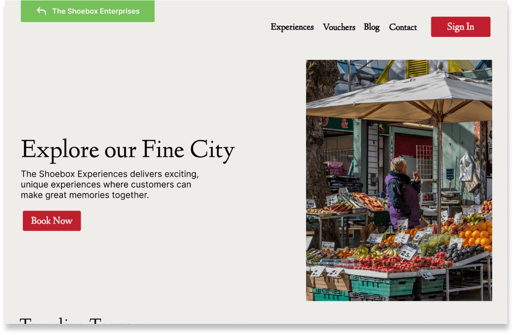Click the word City in the headline
Viewport: 514px width, 335px height.
pos(212,150)
